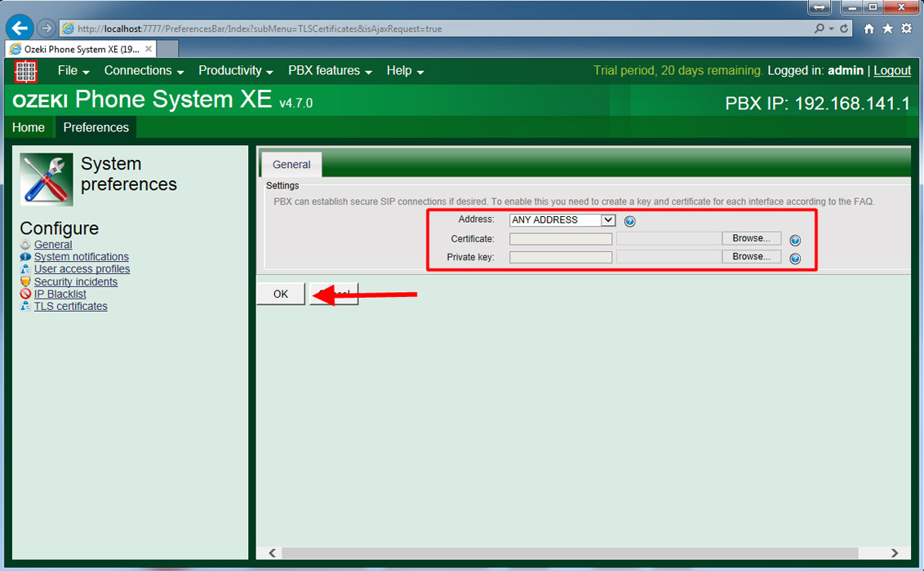The image size is (924, 571).
Task: Click the horizontal scrollbar track
Action: 570,553
